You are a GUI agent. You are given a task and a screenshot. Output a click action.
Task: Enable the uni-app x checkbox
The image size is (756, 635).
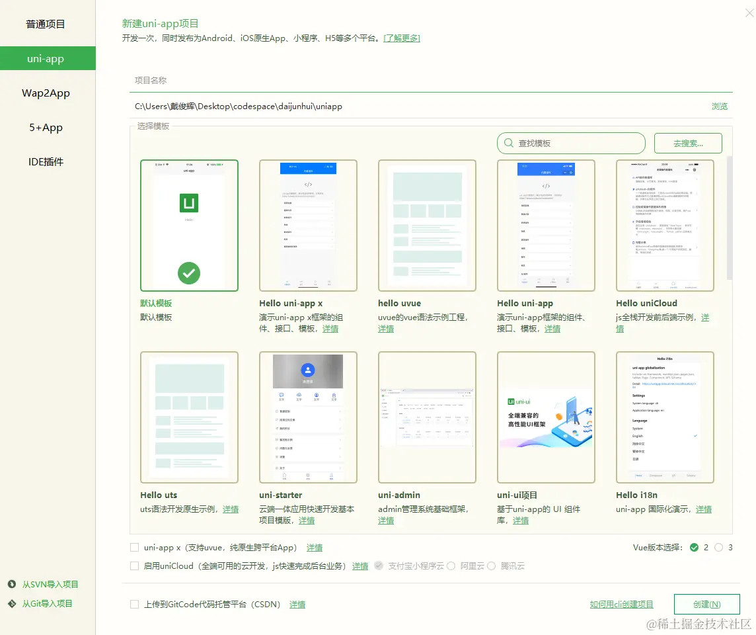point(135,547)
